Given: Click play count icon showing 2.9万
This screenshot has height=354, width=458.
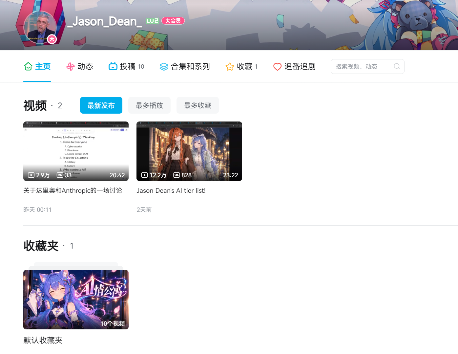Looking at the screenshot, I should coord(31,175).
